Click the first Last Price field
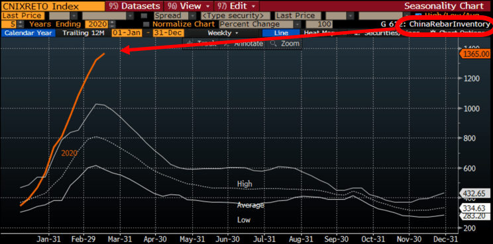This screenshot has width=493, height=244. (x=23, y=16)
